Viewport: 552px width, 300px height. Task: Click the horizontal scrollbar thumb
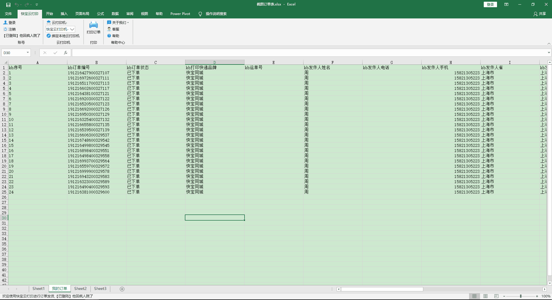(x=382, y=289)
